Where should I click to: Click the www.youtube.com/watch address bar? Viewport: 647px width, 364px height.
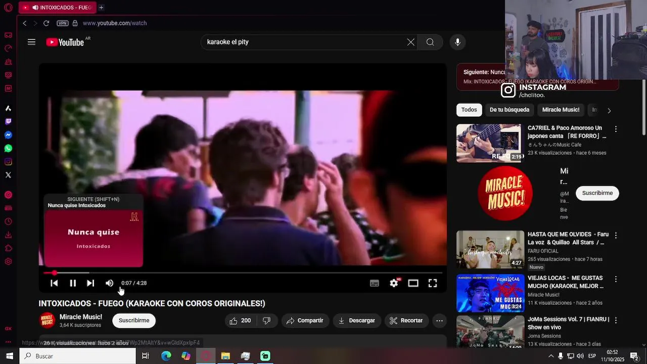pyautogui.click(x=115, y=23)
